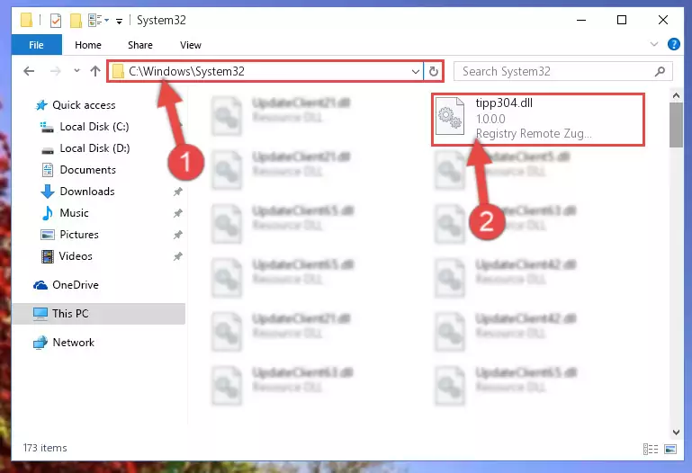Refresh the System32 folder
This screenshot has width=692, height=473.
434,71
